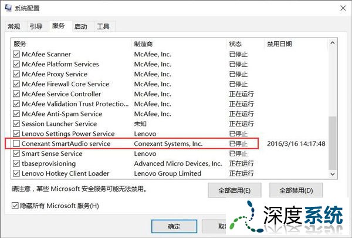Switch to the 常规 tab

point(14,26)
